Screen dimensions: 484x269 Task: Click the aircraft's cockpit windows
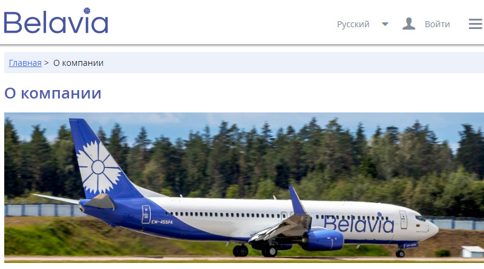(x=420, y=218)
